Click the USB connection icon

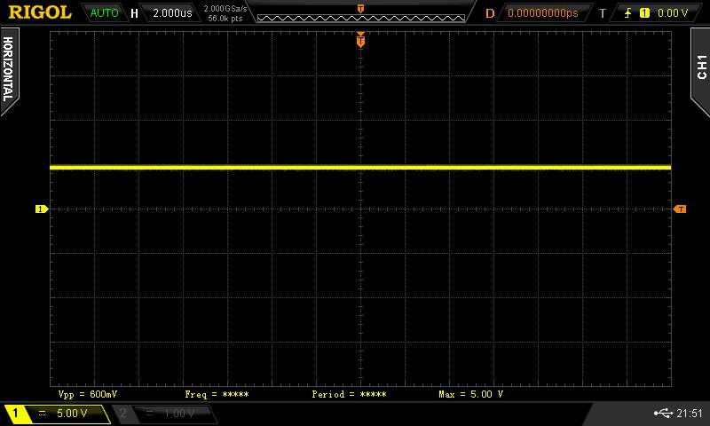(x=661, y=414)
